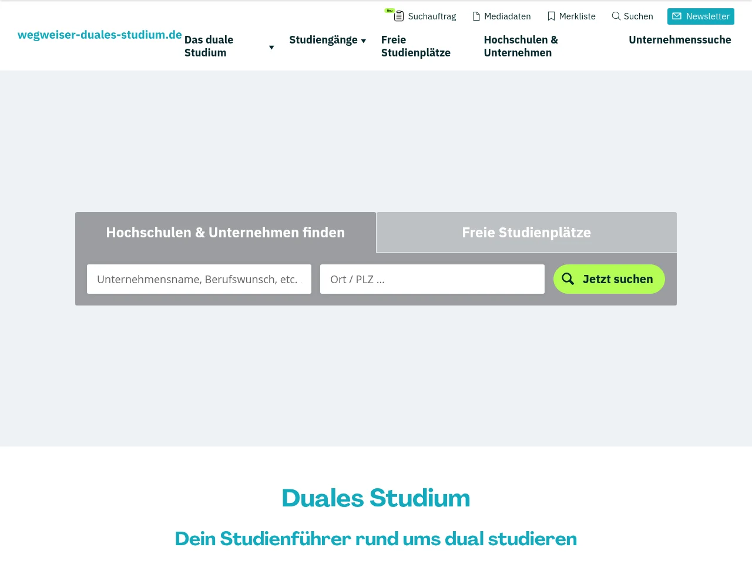Click the Suchen magnifier icon
The height and width of the screenshot is (564, 752).
[x=616, y=16]
